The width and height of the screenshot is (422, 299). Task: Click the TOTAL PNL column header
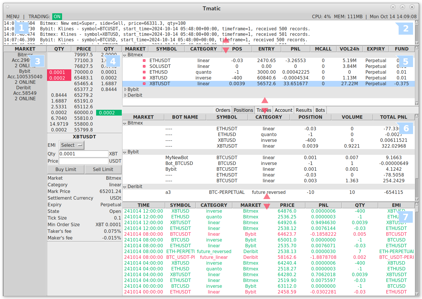(x=393, y=117)
